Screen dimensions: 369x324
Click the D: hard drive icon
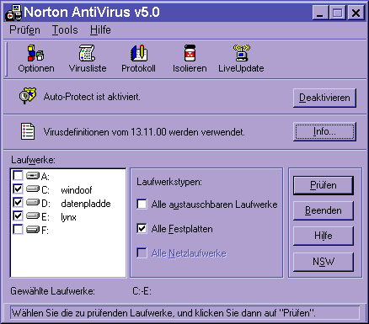(x=33, y=203)
